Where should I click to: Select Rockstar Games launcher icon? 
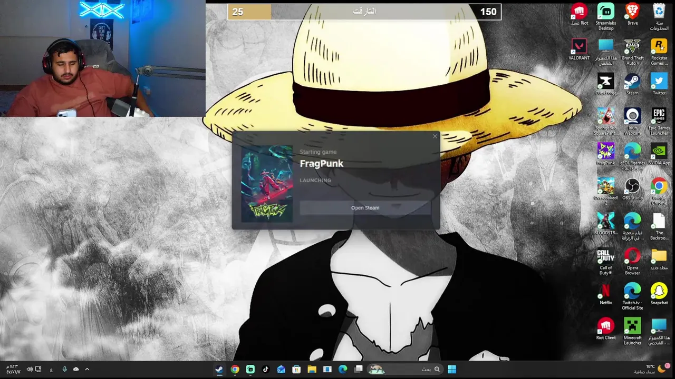[x=659, y=52]
